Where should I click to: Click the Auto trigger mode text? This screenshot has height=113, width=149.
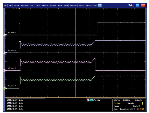115,109
